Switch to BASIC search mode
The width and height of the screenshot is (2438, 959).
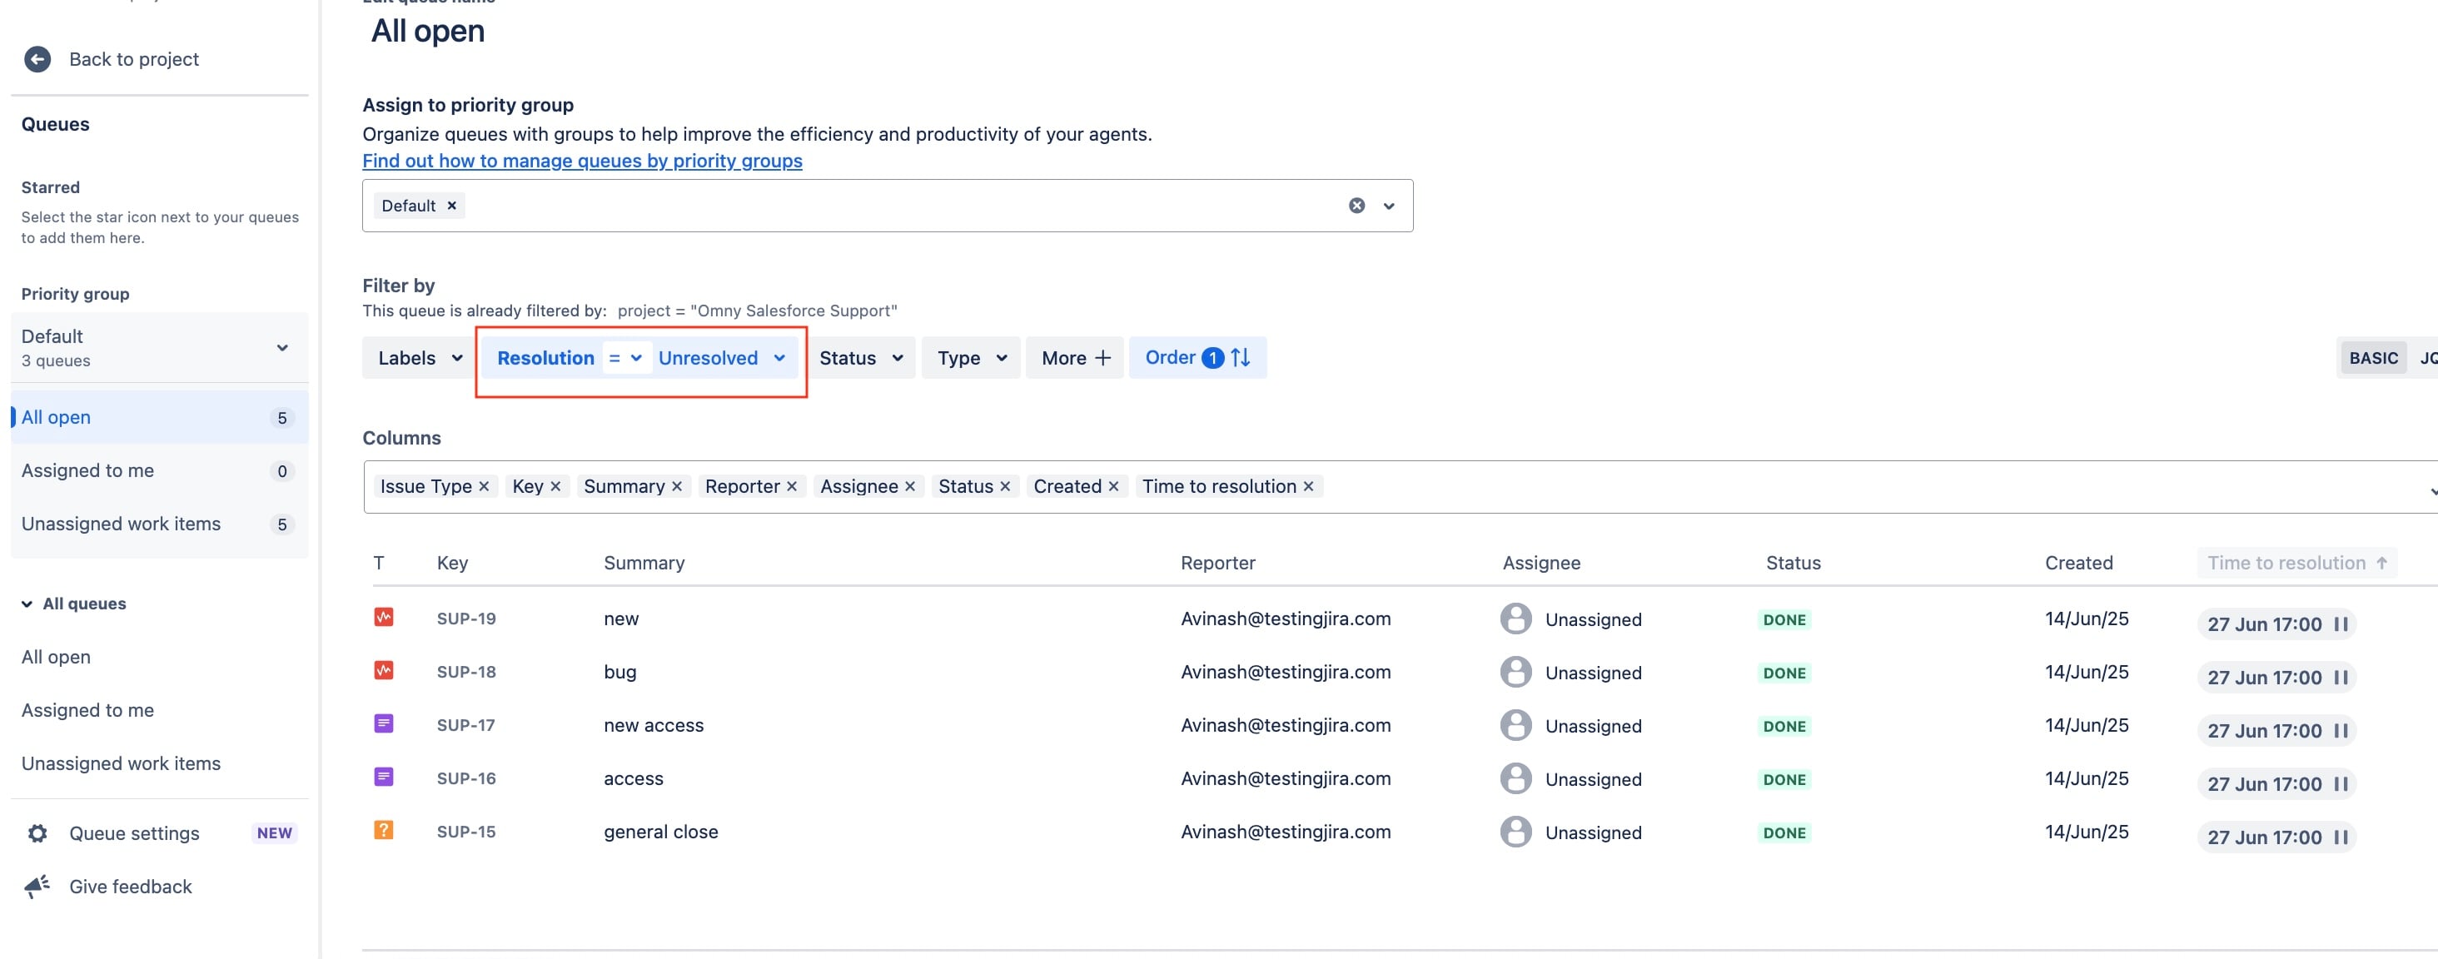coord(2373,357)
